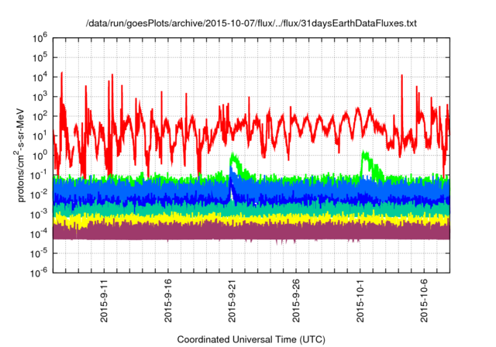Click the y-axis label 10^4
496x347 pixels.
(40, 77)
